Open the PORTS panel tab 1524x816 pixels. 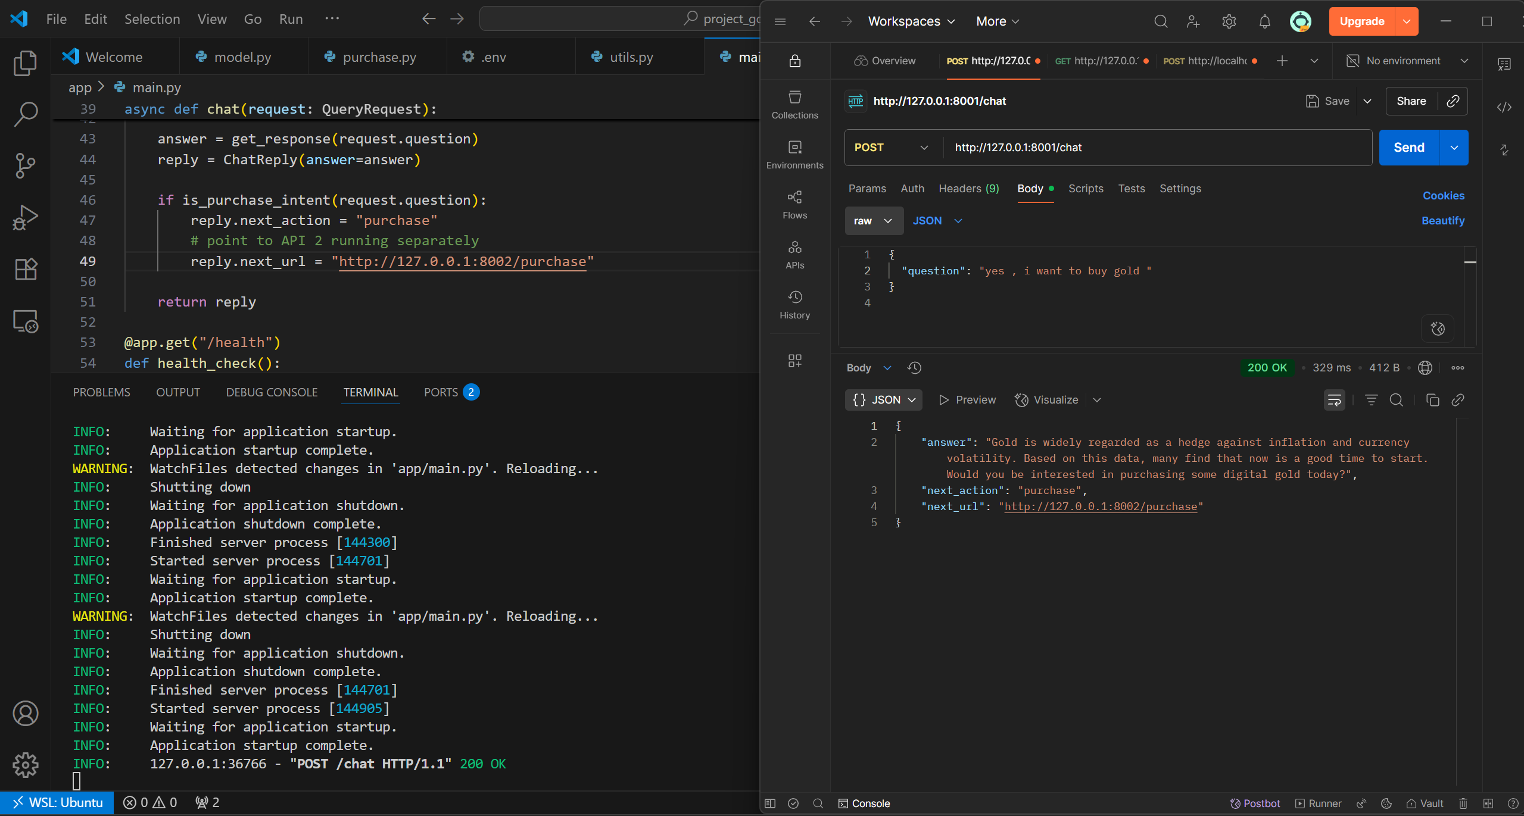pyautogui.click(x=451, y=392)
